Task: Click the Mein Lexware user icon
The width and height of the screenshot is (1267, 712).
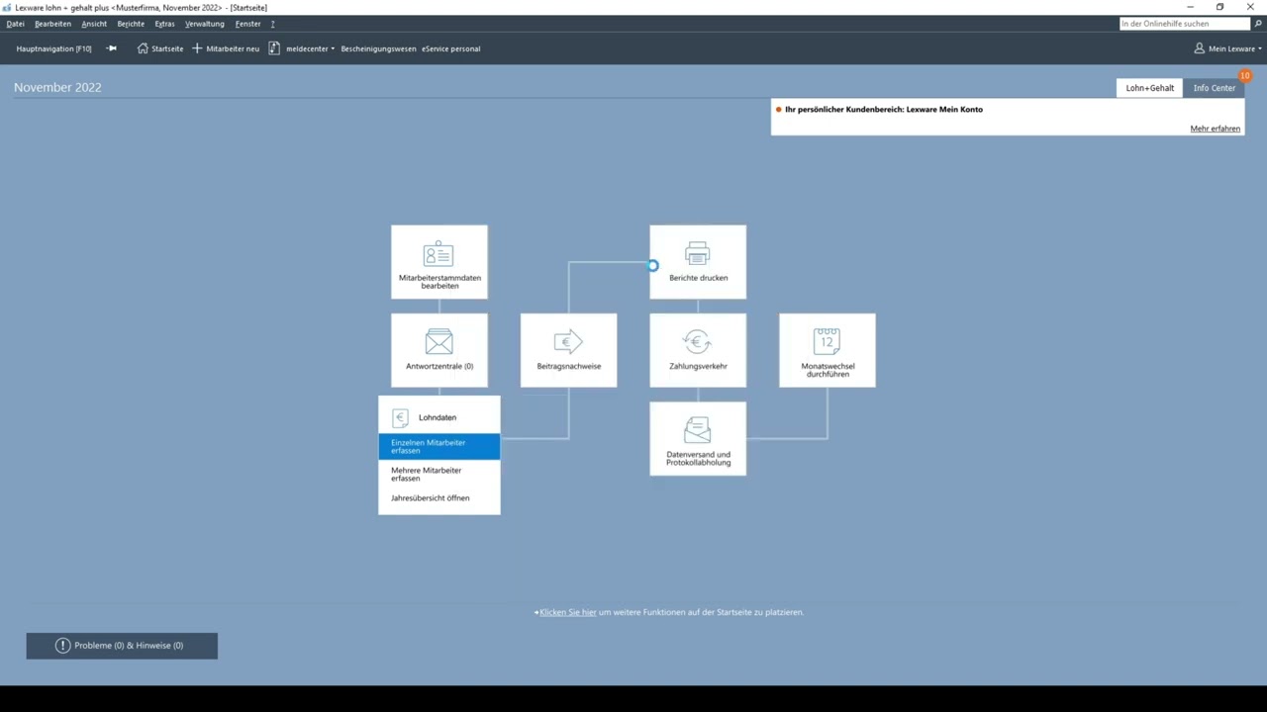Action: [1199, 48]
